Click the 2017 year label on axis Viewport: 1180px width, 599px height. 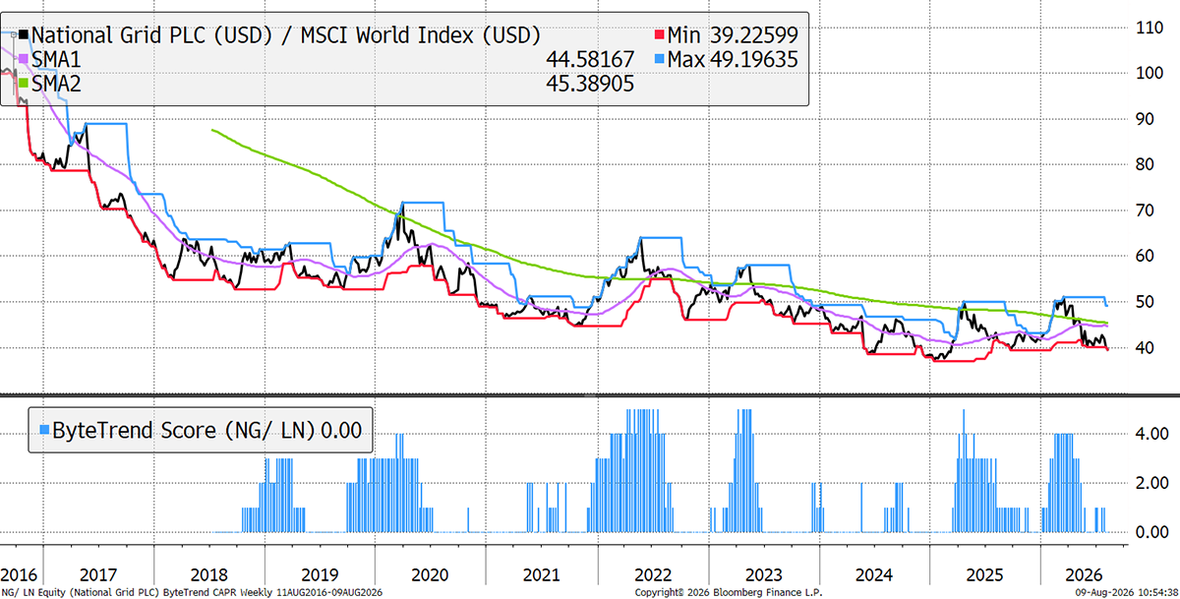click(97, 573)
